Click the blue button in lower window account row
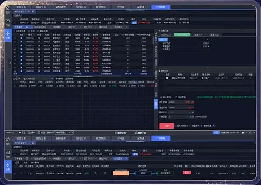The width and height of the screenshot is (261, 185). point(135,154)
